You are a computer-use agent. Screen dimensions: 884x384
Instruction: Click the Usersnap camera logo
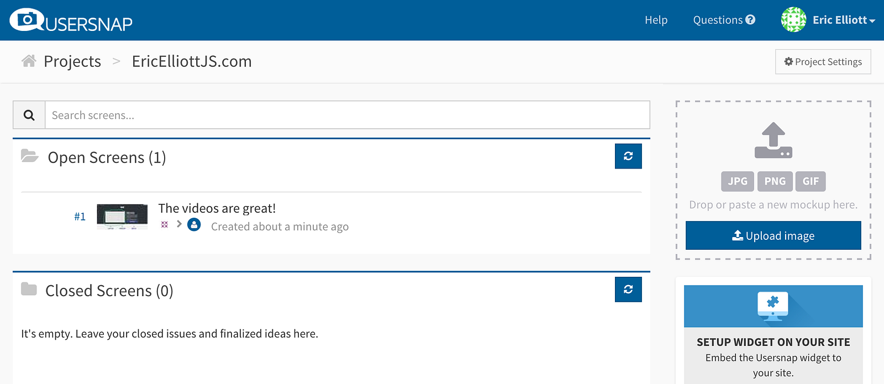(27, 20)
